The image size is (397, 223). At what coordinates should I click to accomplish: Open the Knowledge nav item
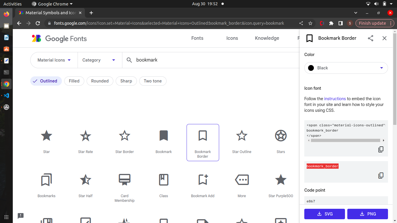(267, 38)
